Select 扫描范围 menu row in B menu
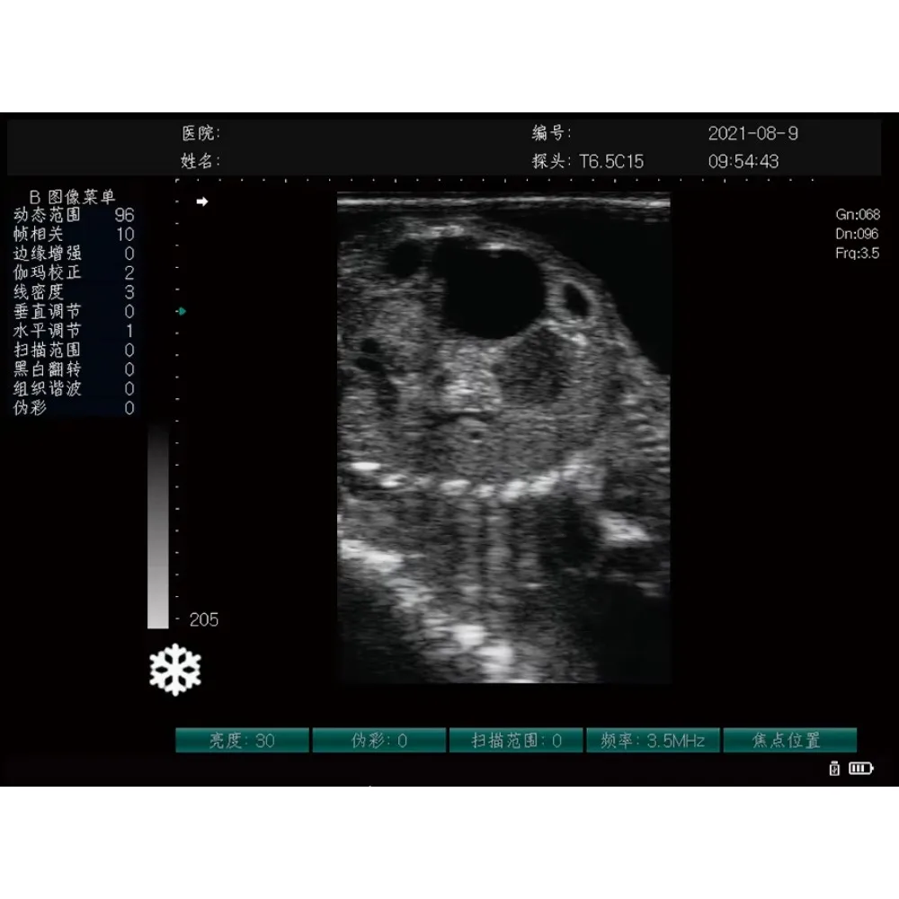Image resolution: width=899 pixels, height=899 pixels. pos(74,350)
